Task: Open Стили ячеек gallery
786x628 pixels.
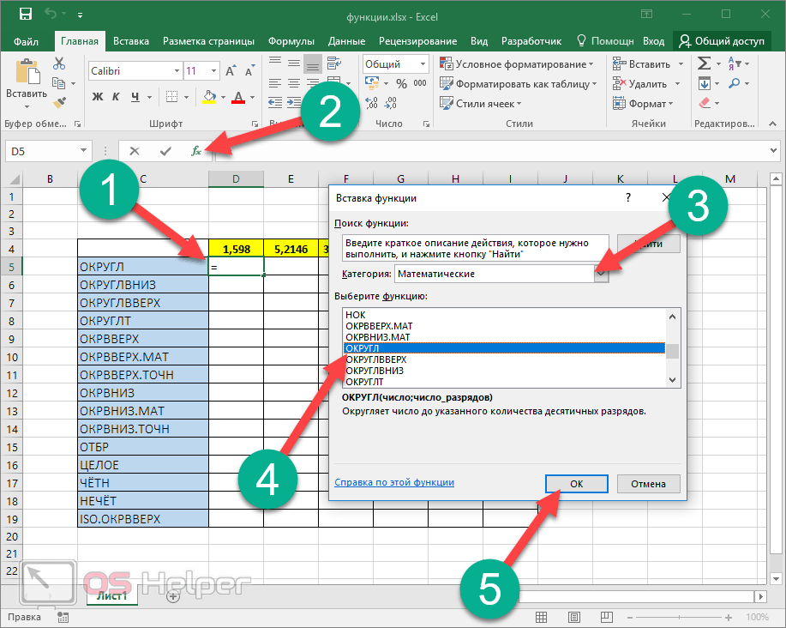Action: [x=481, y=104]
